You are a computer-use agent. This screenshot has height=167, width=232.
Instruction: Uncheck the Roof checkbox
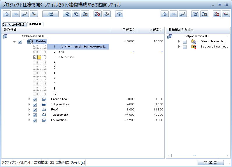pos(35,110)
